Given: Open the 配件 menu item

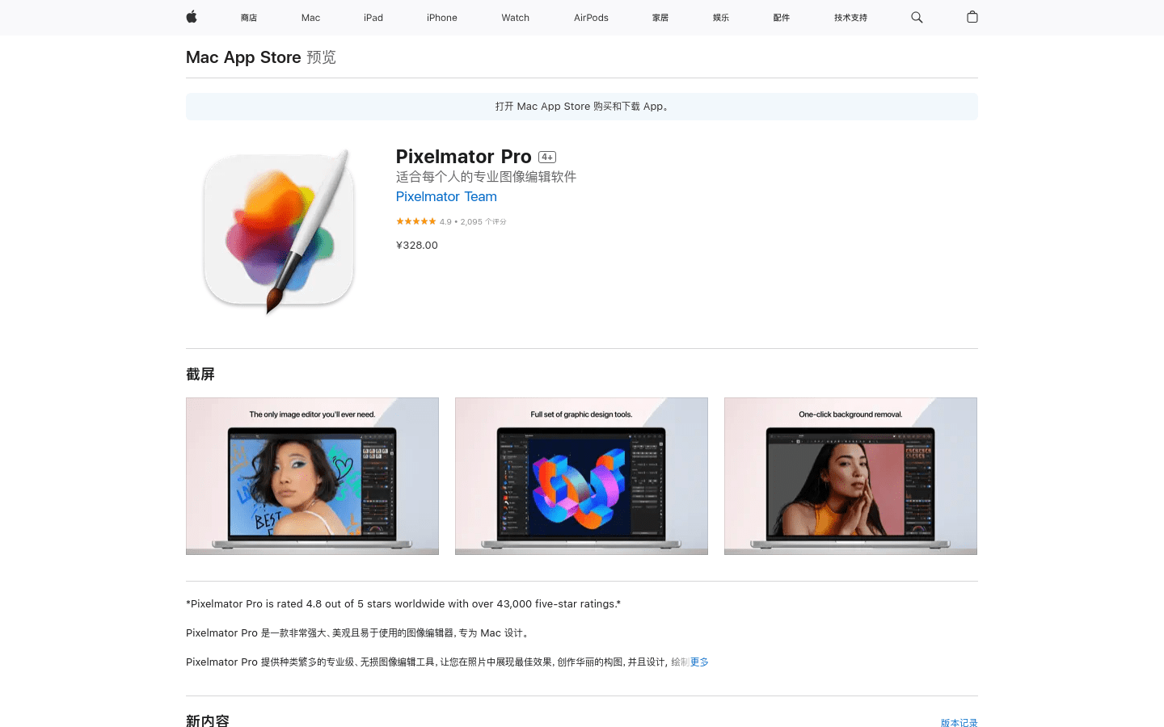Looking at the screenshot, I should pos(782,18).
